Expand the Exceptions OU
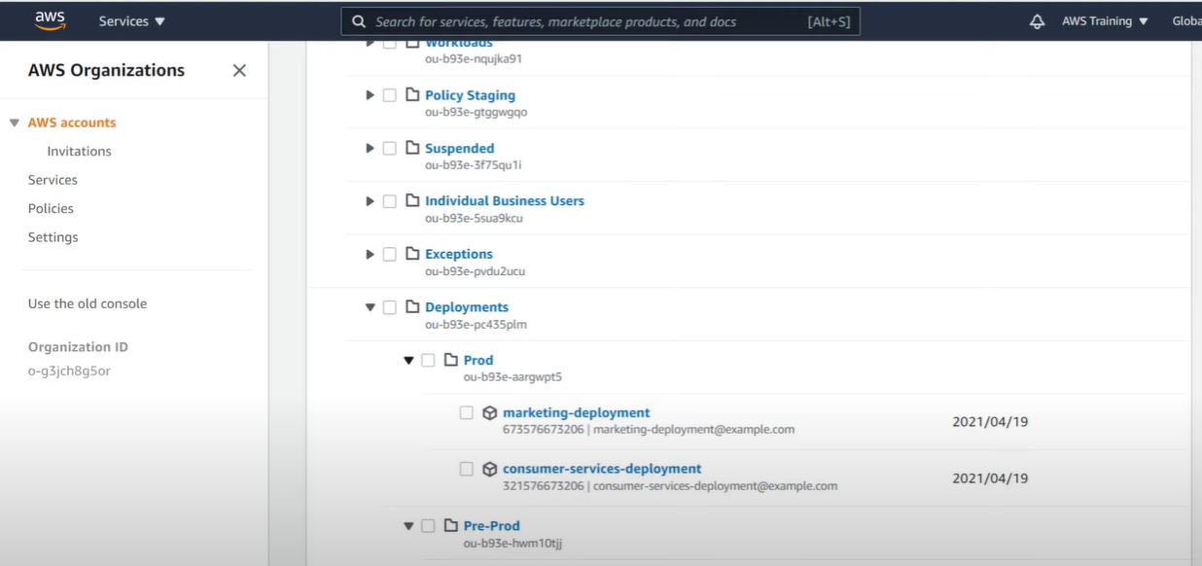 click(370, 254)
